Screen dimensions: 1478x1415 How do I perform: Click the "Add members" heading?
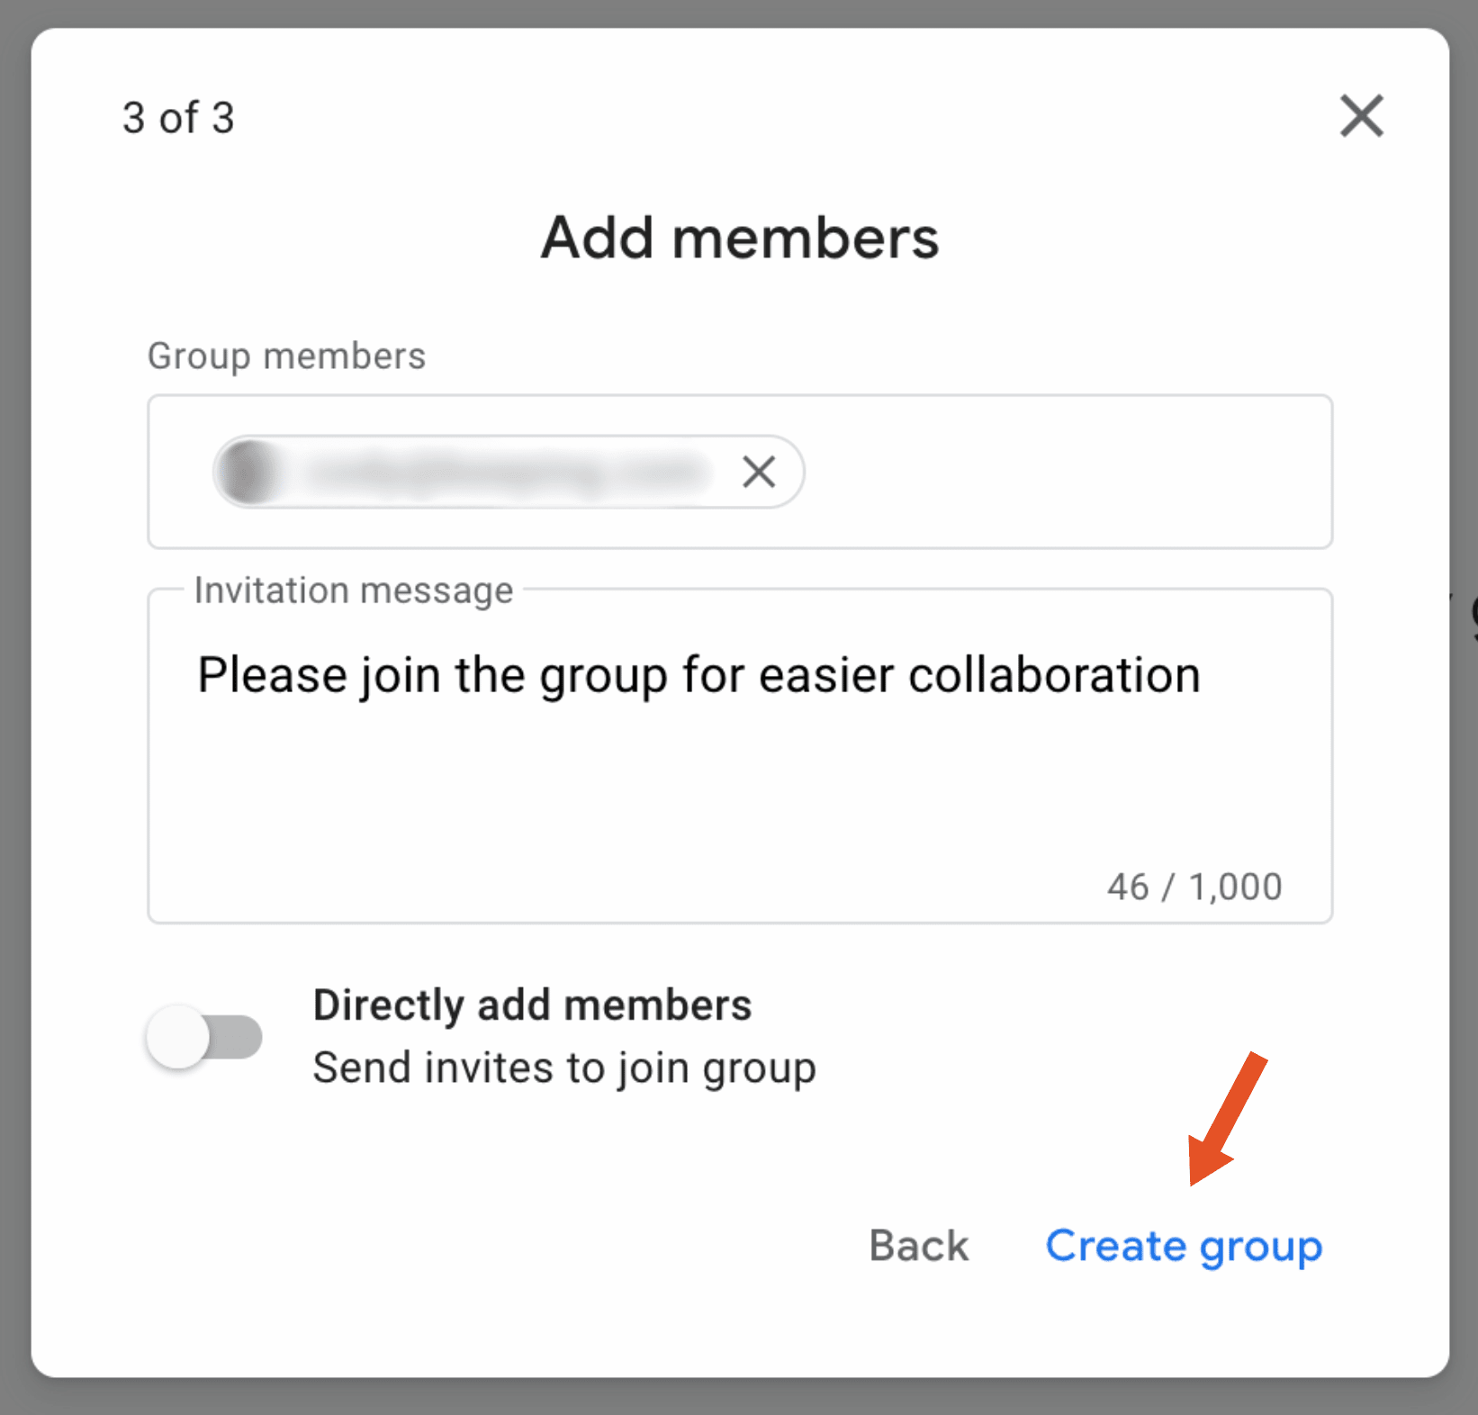(x=739, y=239)
